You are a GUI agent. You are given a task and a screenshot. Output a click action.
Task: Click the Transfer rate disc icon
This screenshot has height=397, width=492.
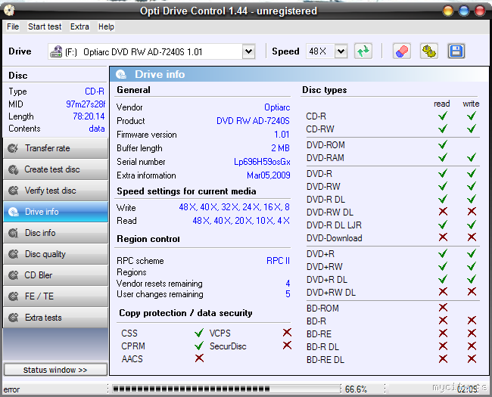tap(13, 148)
